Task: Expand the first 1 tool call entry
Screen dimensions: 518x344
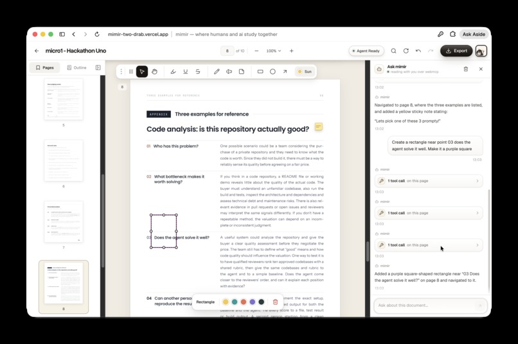Action: tap(429, 181)
